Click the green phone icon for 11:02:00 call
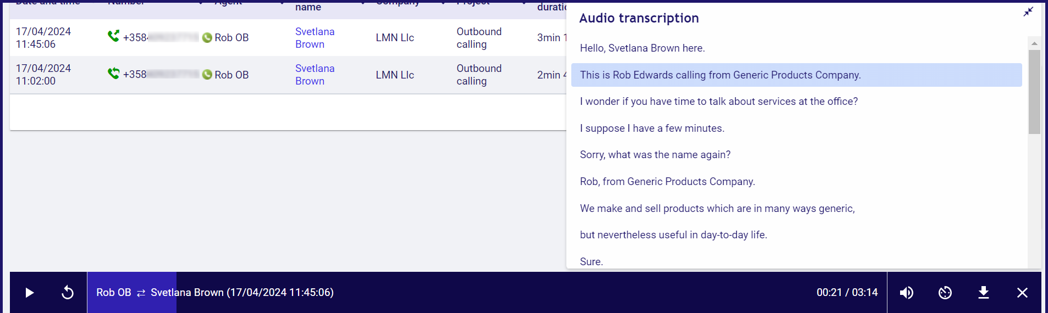 click(114, 73)
